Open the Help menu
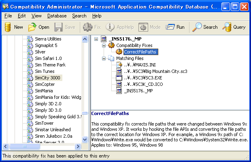This screenshot has height=162, width=251. (x=97, y=16)
